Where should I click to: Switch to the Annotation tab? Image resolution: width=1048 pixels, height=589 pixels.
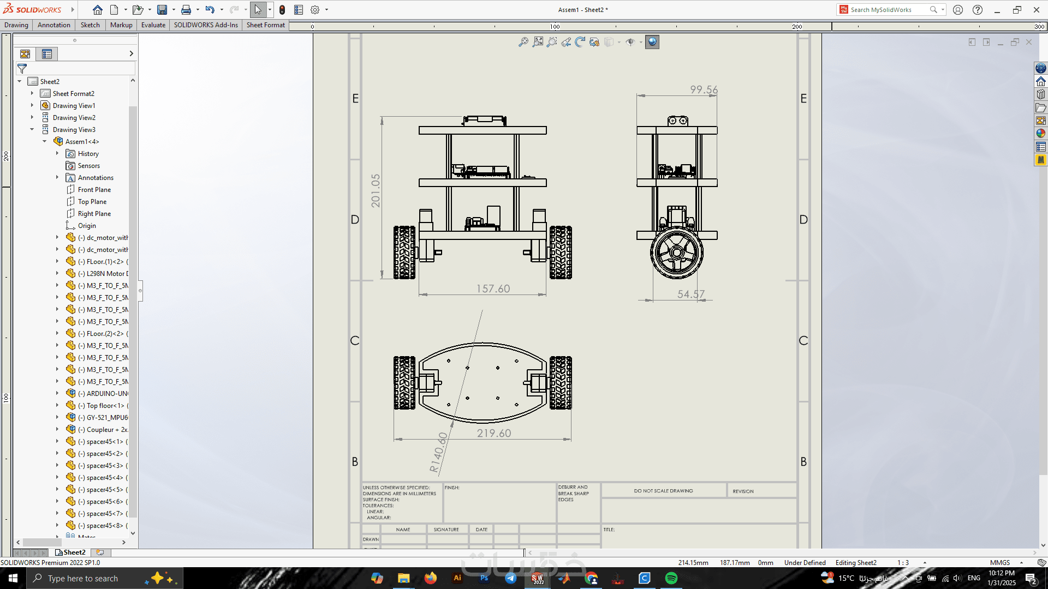(x=53, y=25)
